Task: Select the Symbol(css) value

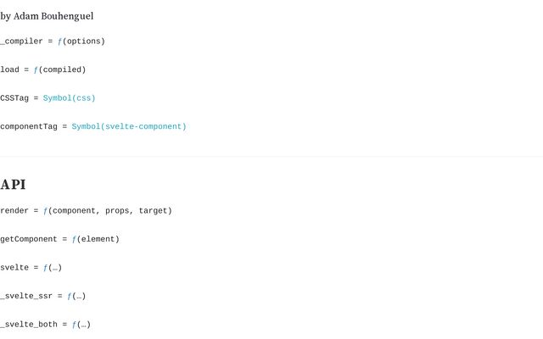Action: [x=69, y=98]
